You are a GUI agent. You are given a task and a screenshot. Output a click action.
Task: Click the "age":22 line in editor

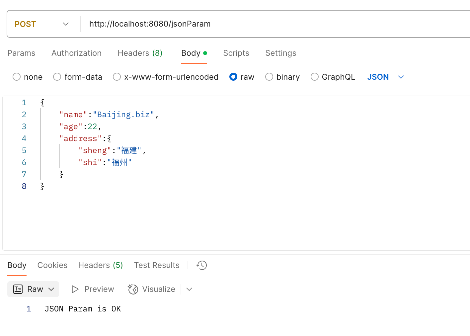[80, 126]
